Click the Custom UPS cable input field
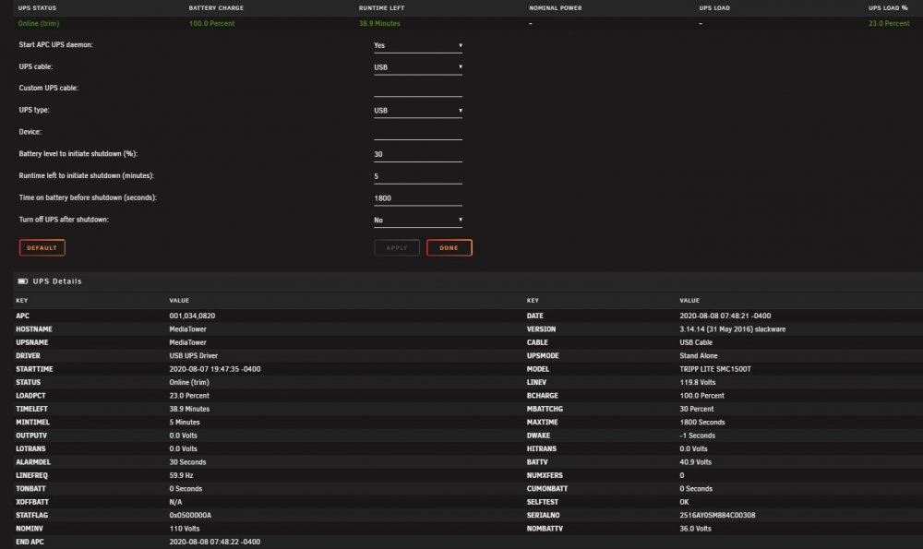The width and height of the screenshot is (923, 549). pyautogui.click(x=418, y=89)
